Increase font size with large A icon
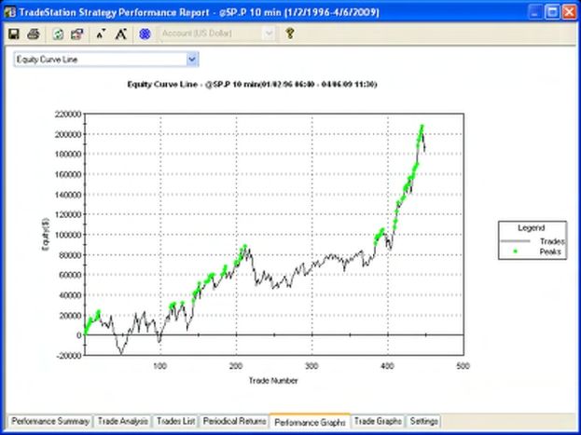This screenshot has width=581, height=435. (x=121, y=34)
